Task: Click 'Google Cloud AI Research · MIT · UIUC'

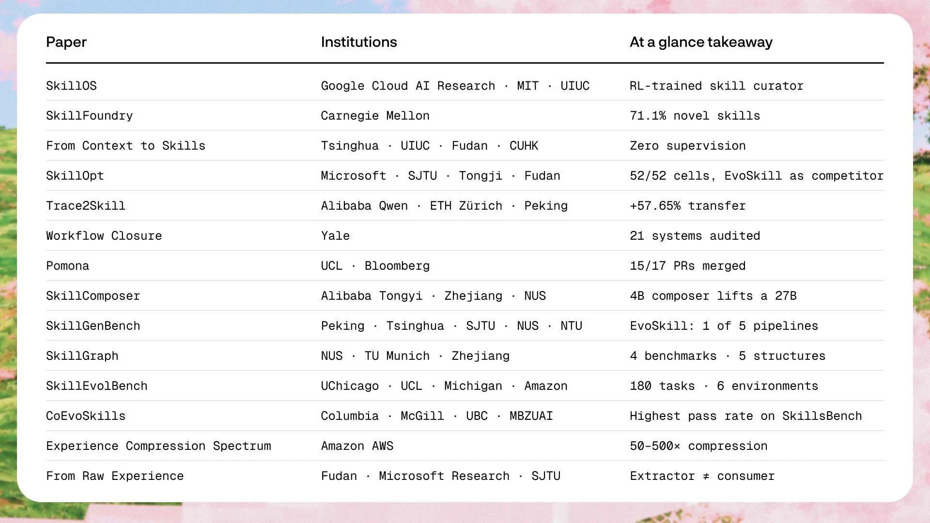Action: [455, 86]
